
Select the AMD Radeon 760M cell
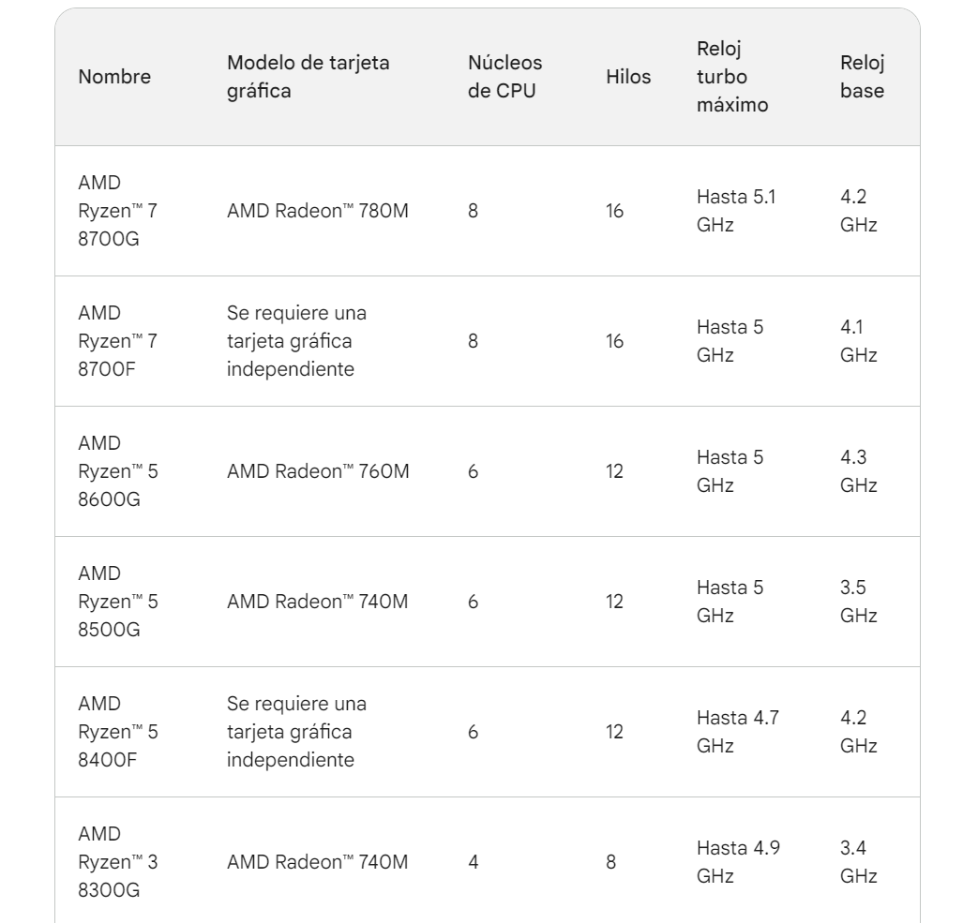click(x=318, y=470)
